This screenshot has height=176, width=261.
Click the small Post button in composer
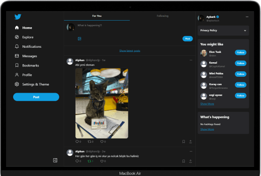click(187, 39)
